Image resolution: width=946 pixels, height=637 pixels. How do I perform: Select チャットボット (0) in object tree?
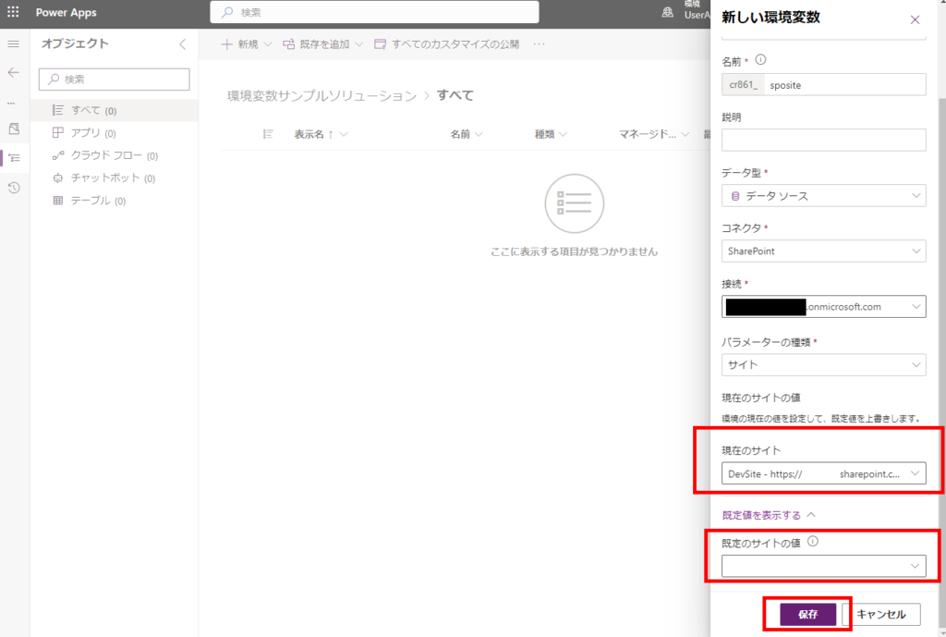[114, 178]
